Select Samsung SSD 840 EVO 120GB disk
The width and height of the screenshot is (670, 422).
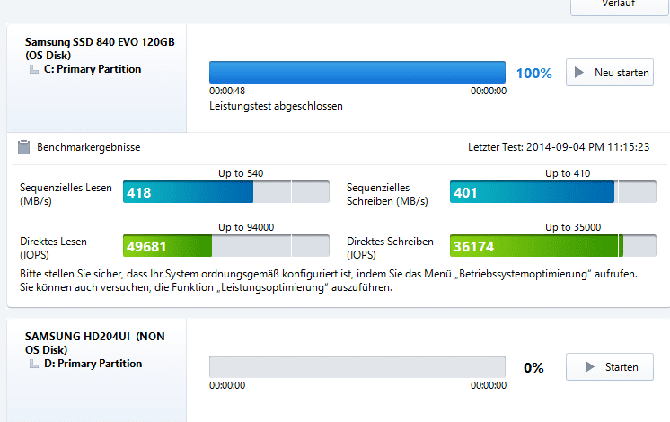[x=100, y=48]
